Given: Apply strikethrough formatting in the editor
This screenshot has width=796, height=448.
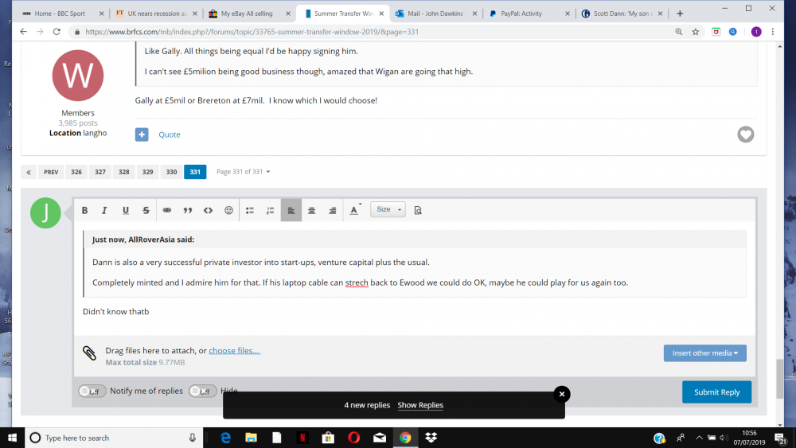Looking at the screenshot, I should pyautogui.click(x=146, y=210).
